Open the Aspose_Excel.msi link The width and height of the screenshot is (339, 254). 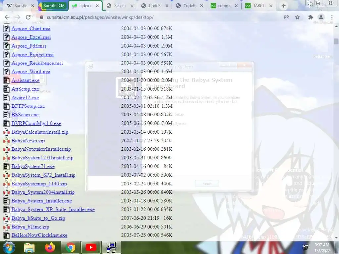click(x=31, y=37)
